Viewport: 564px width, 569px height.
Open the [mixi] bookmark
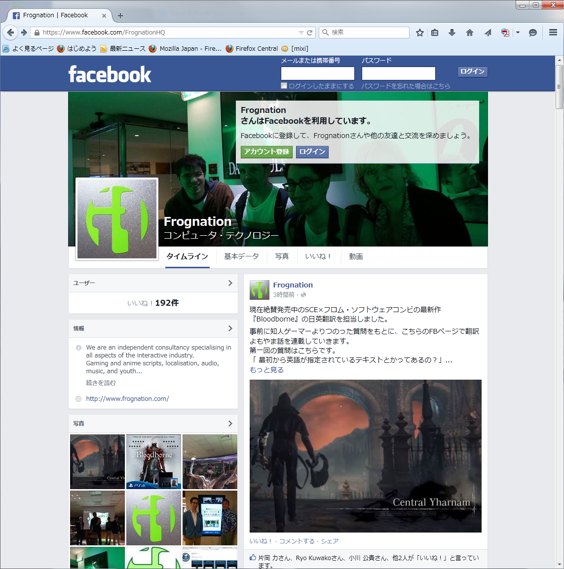point(295,49)
